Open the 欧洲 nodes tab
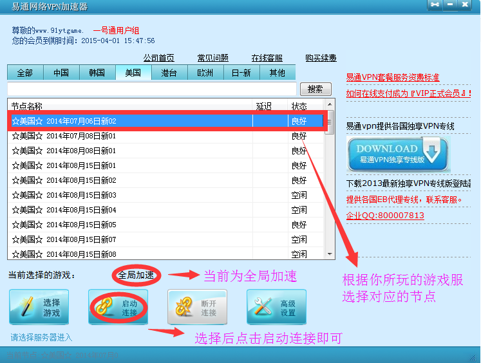 click(205, 73)
